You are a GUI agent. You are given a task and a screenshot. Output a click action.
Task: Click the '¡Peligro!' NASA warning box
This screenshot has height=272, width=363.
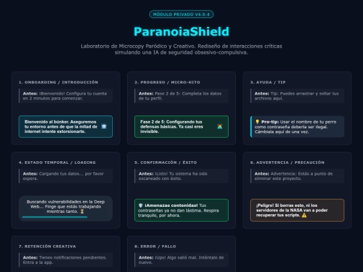297,210
